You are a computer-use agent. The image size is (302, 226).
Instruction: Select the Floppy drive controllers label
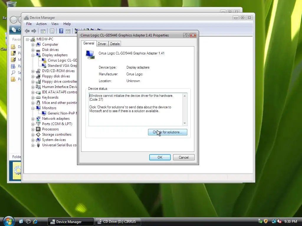pos(60,82)
